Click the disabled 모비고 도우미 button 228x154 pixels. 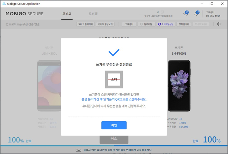(x=201, y=24)
